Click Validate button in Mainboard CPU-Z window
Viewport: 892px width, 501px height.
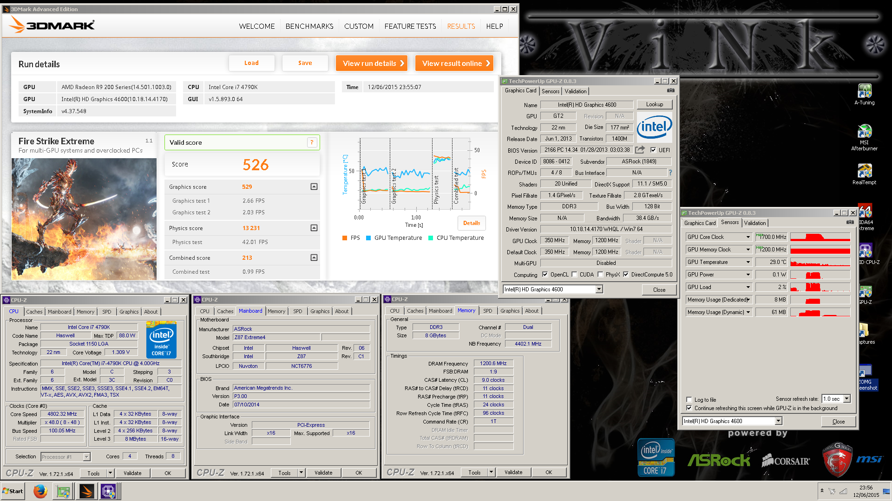(323, 473)
